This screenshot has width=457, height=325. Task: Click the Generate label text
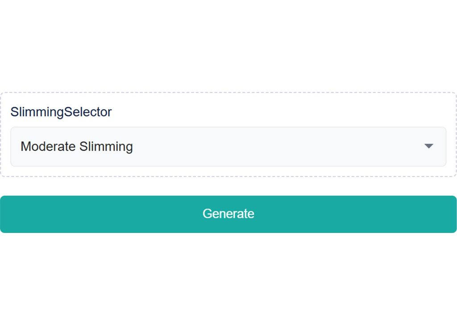[228, 214]
